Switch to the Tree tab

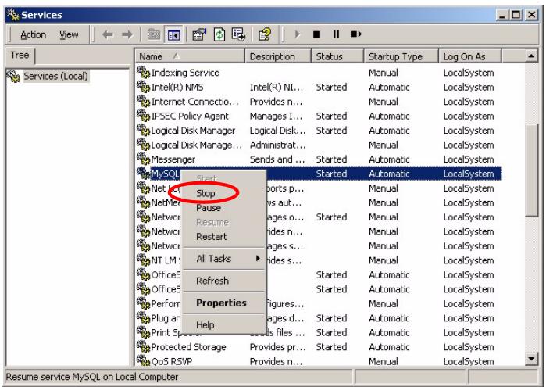pos(20,56)
